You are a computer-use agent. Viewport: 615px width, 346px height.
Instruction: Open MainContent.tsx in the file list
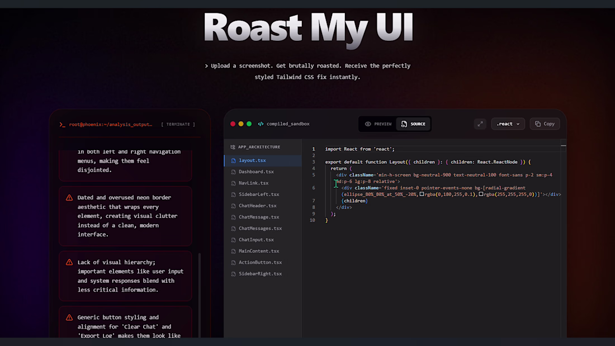point(263,252)
